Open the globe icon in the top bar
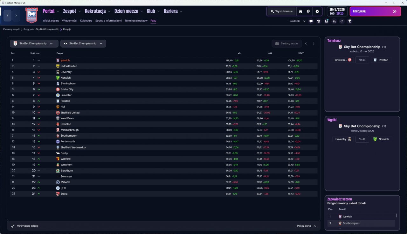 coord(308,11)
